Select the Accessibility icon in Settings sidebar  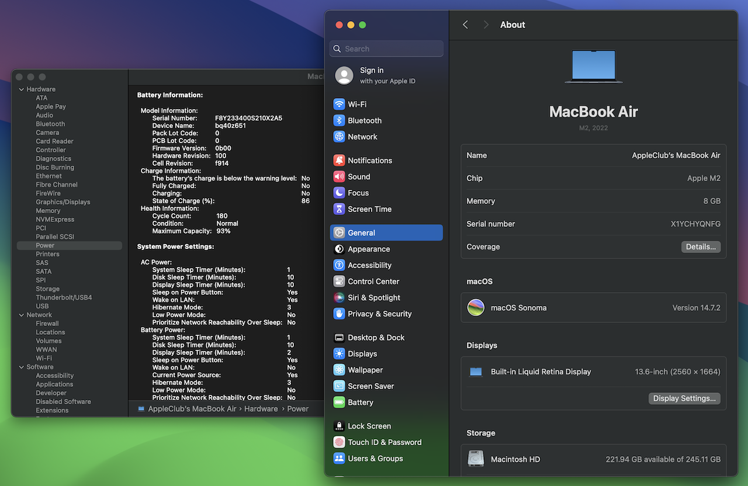[x=339, y=265]
